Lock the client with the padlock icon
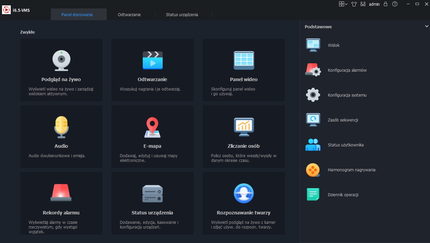This screenshot has height=243, width=430. click(x=386, y=4)
